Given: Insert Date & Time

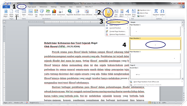Looking at the screenshot, I should [143, 13].
